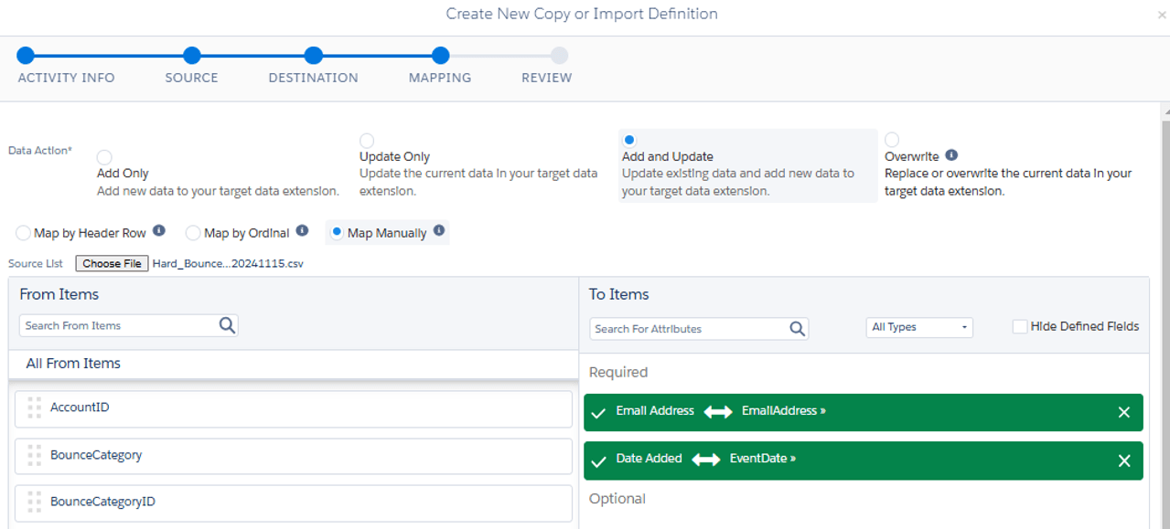
Task: Click the Choose File button
Action: point(112,263)
